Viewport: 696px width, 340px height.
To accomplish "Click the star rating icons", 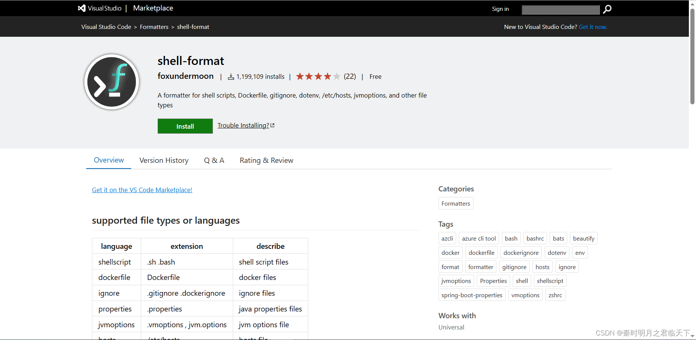I will coord(318,77).
